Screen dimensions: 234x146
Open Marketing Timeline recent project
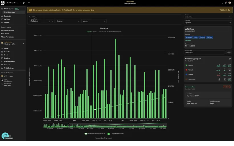point(7,30)
